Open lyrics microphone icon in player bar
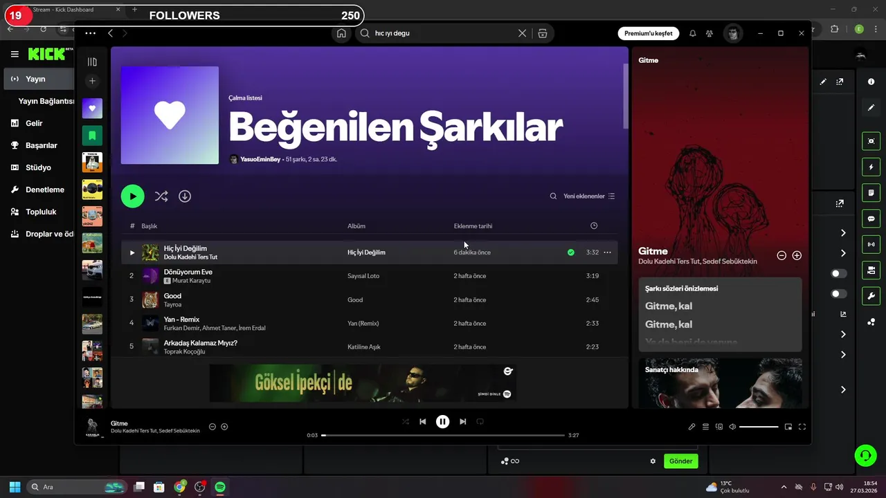The image size is (886, 498). pos(691,427)
